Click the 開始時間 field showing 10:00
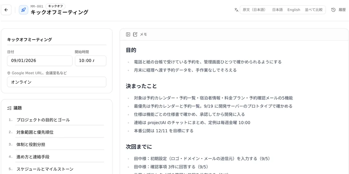Viewport: 349px width, 174px height. 91,61
